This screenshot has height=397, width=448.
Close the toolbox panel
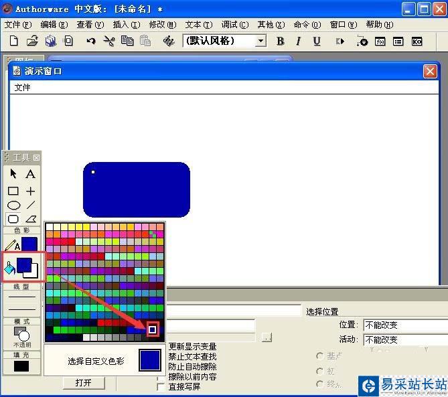36,157
